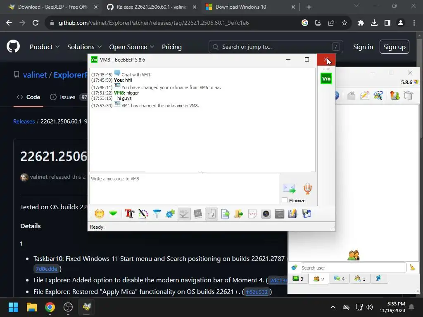Click the GitHub Sign in link
Screen dimensions: 423x317
(363, 47)
